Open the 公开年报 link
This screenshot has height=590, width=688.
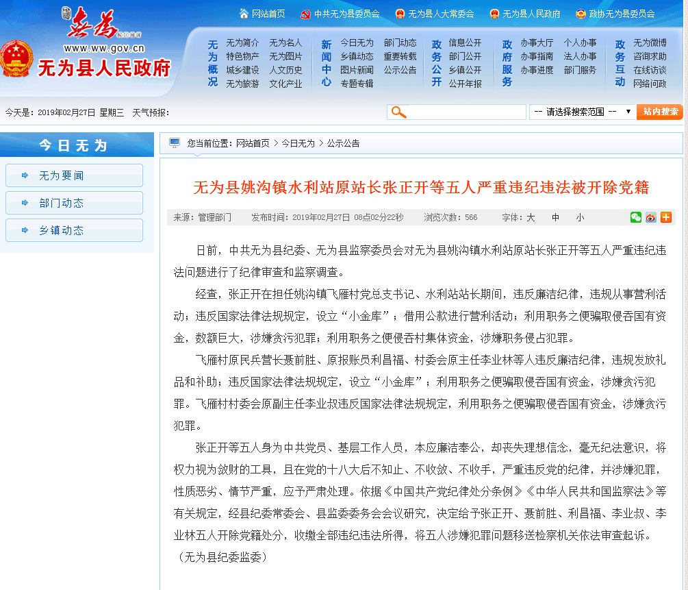coord(465,84)
